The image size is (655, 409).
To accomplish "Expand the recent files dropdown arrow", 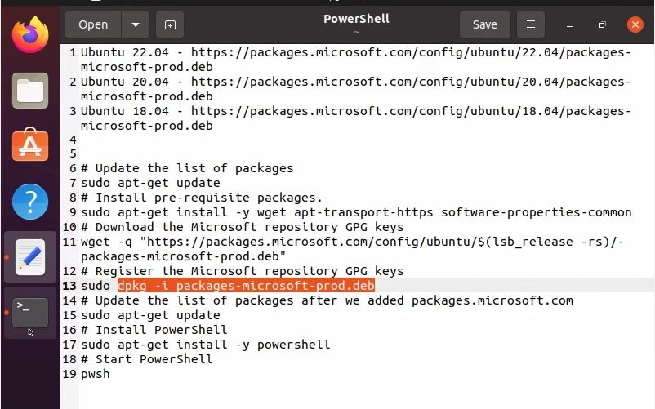I will 135,24.
